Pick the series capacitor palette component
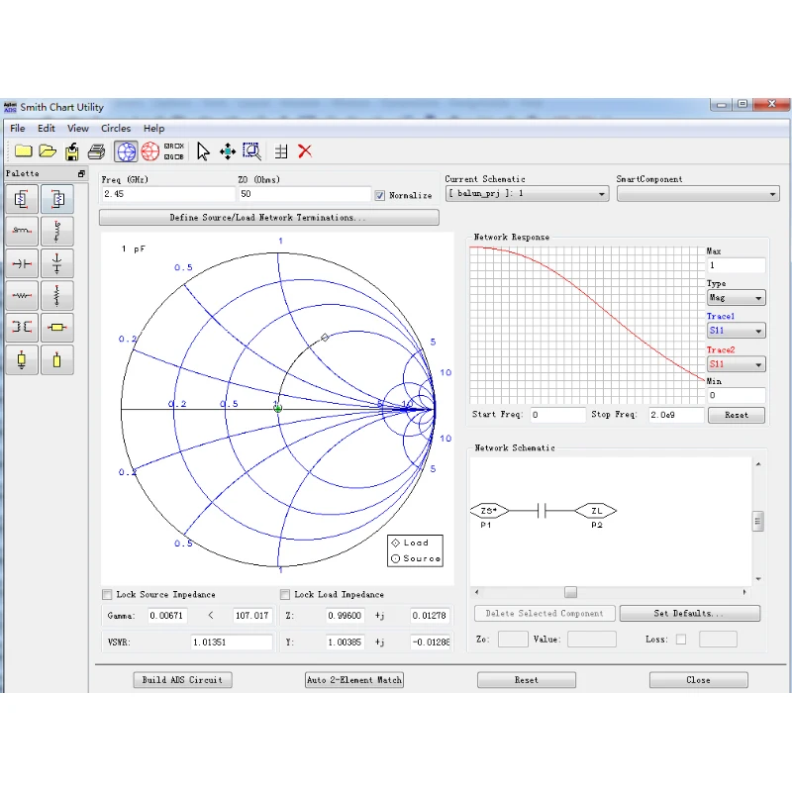The height and width of the screenshot is (792, 792). 22,263
